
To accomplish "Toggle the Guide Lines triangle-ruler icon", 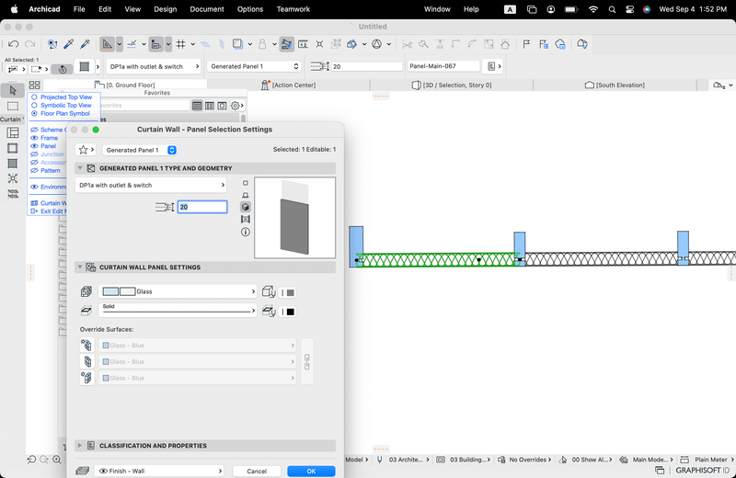I will [108, 44].
